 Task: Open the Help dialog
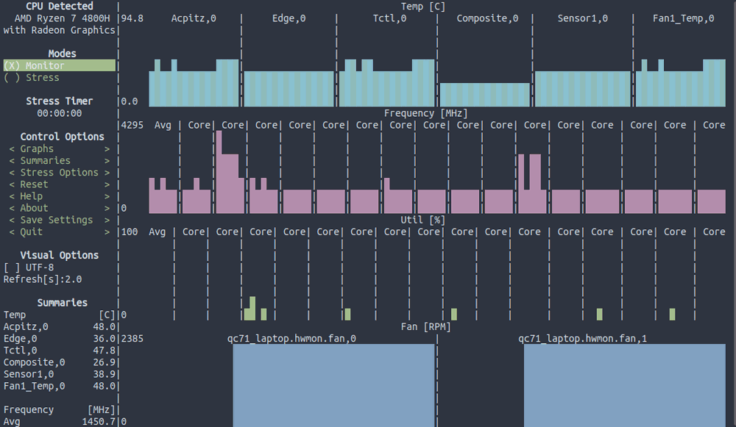[59, 196]
